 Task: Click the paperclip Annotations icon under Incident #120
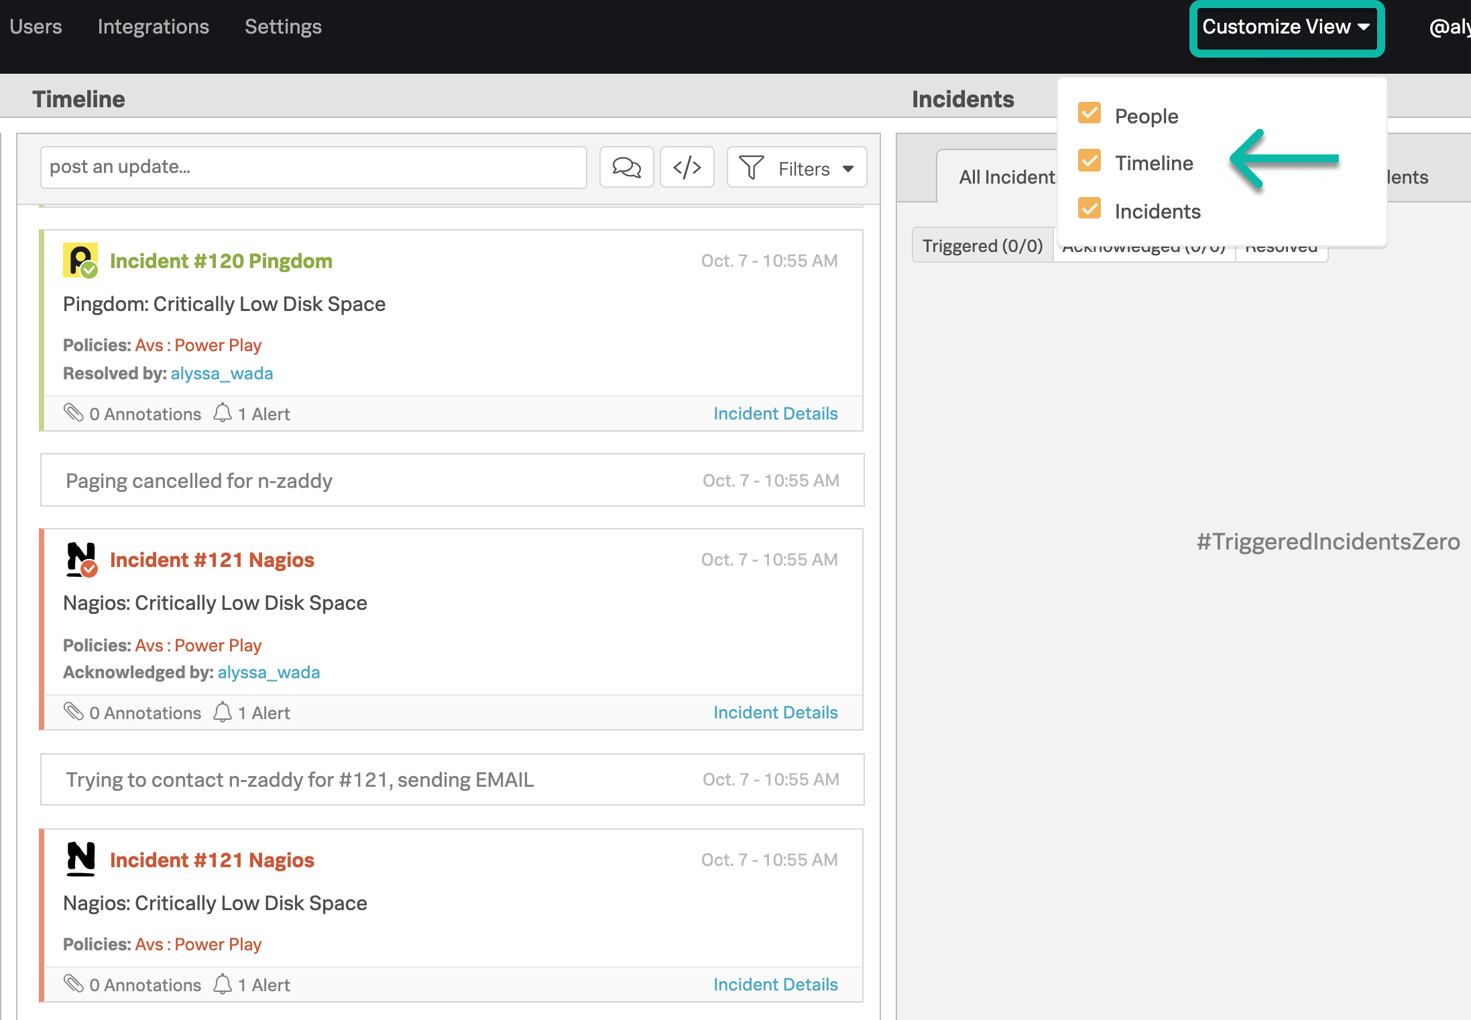coord(75,413)
